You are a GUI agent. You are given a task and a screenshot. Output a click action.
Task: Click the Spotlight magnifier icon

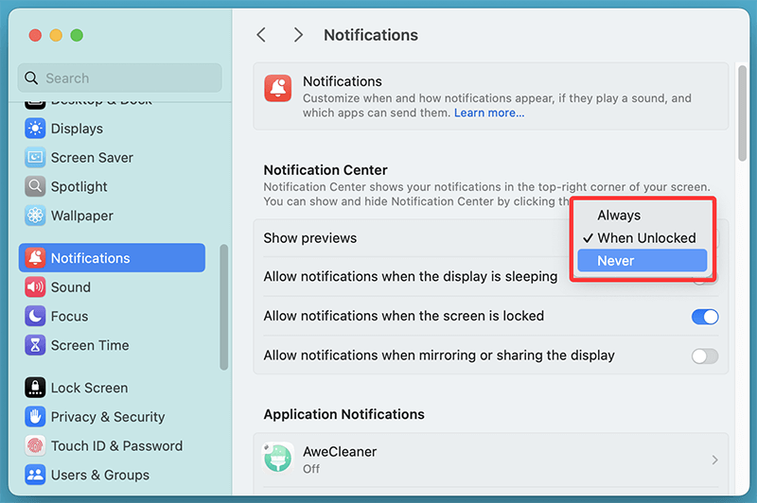tap(35, 186)
